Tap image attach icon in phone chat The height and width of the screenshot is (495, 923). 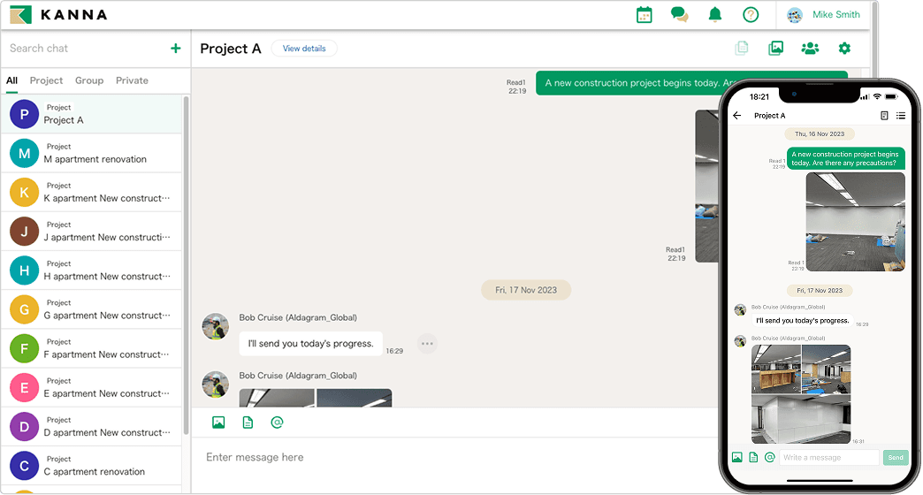click(737, 457)
